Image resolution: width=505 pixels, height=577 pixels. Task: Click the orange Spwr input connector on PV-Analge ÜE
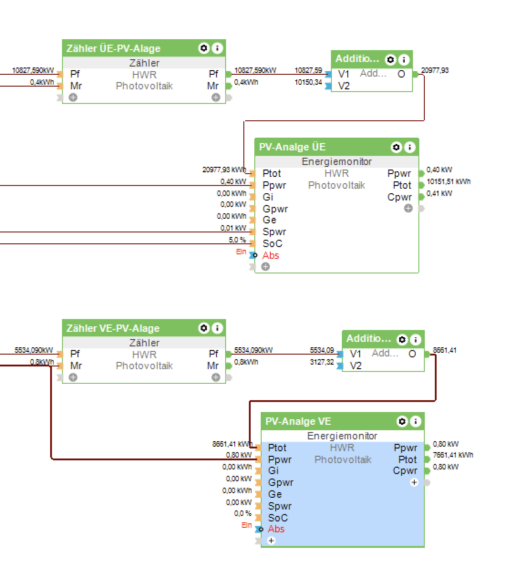(252, 232)
